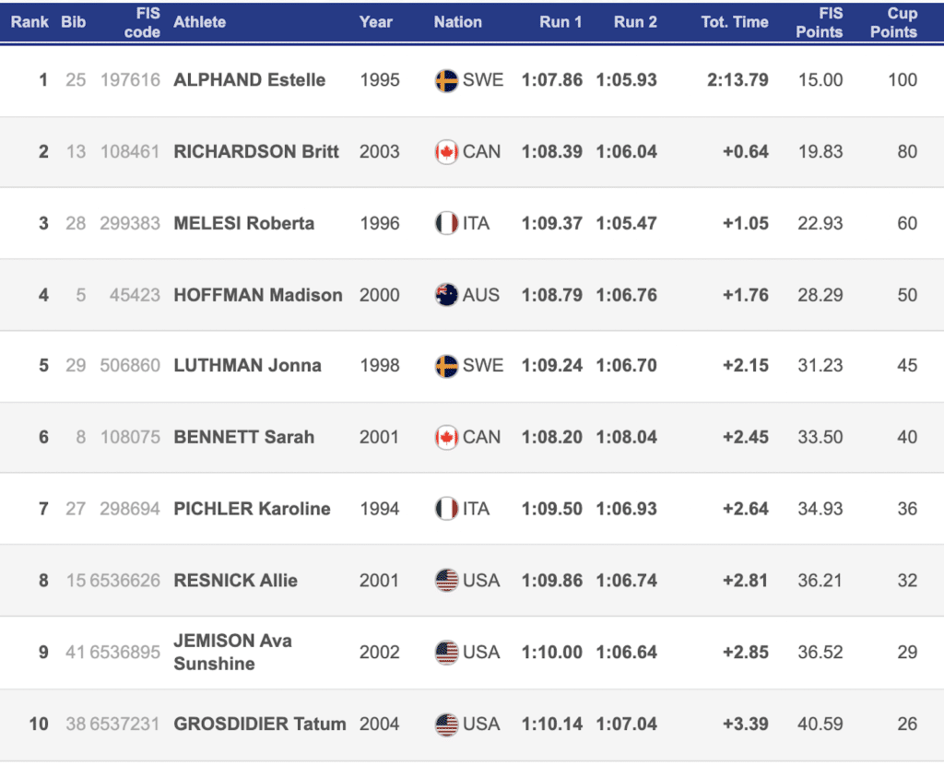The height and width of the screenshot is (766, 944).
Task: Open HOFFMAN Madison's athlete page
Action: (x=257, y=295)
